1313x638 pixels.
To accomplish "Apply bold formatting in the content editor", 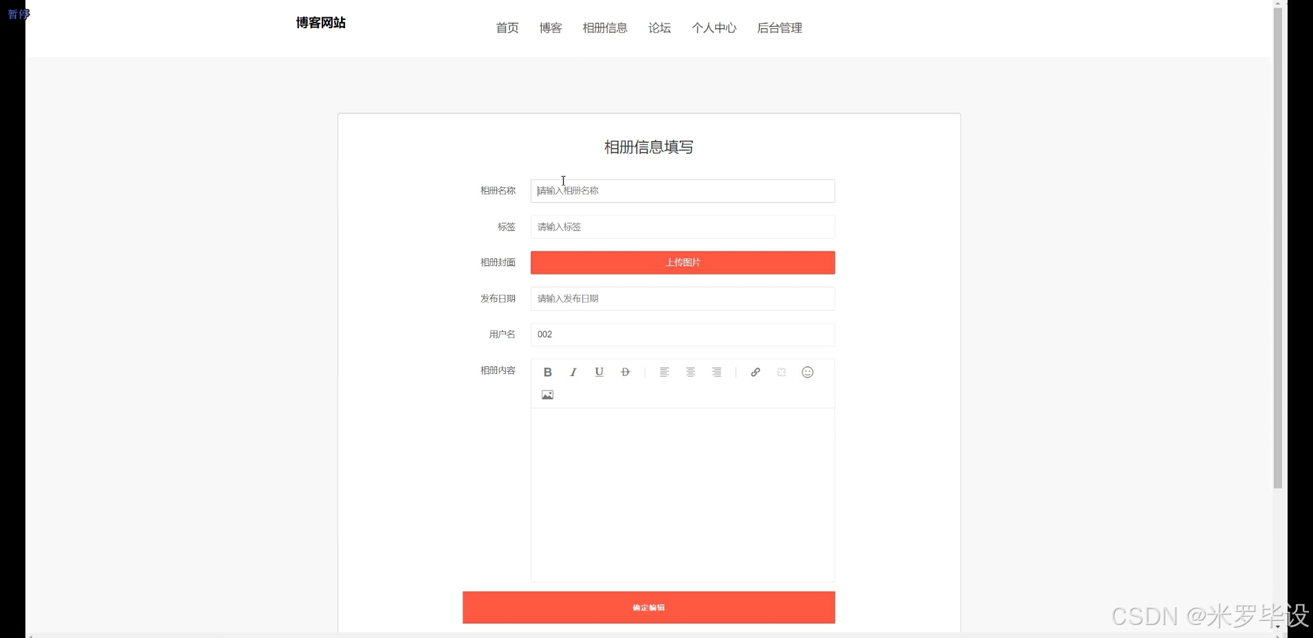I will (547, 372).
